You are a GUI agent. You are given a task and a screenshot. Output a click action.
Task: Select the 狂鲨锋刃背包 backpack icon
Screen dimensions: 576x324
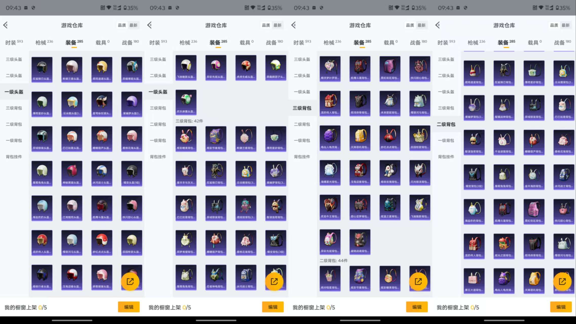coord(216,173)
